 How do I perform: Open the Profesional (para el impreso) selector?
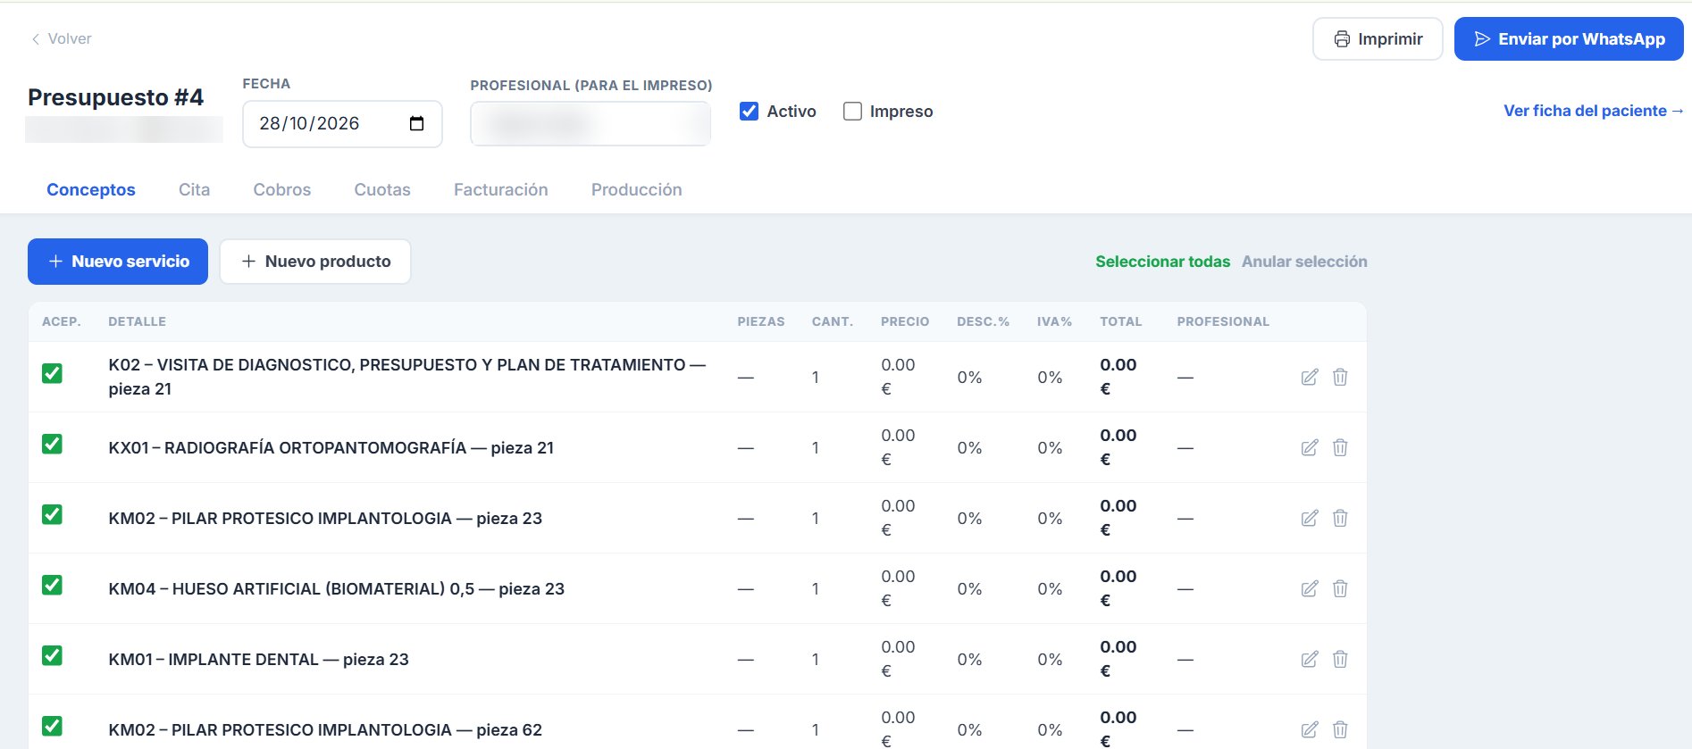pyautogui.click(x=591, y=123)
